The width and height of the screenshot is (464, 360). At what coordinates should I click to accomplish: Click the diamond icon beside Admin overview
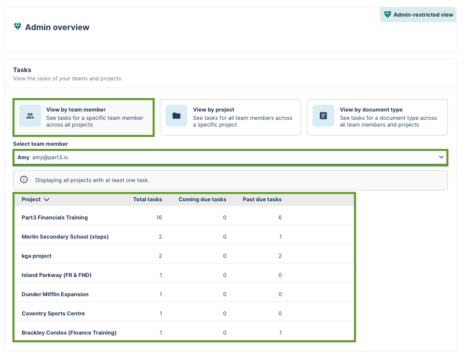click(18, 26)
